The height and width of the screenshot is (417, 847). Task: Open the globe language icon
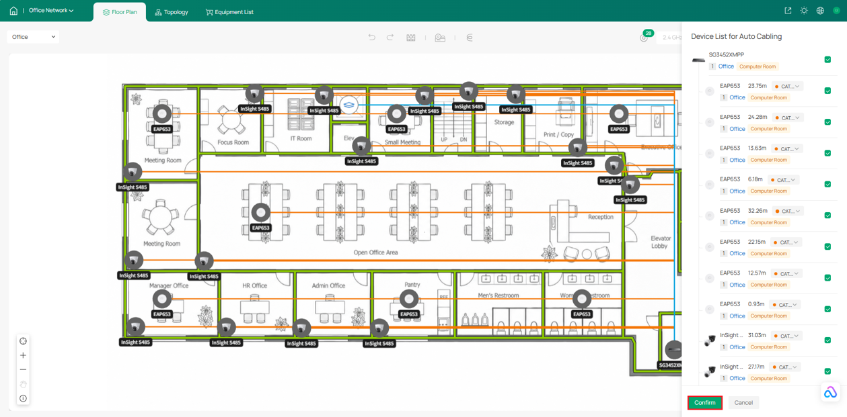(820, 11)
